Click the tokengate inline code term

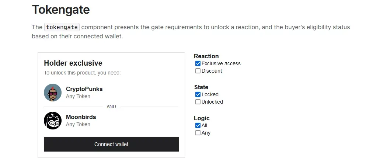click(62, 27)
